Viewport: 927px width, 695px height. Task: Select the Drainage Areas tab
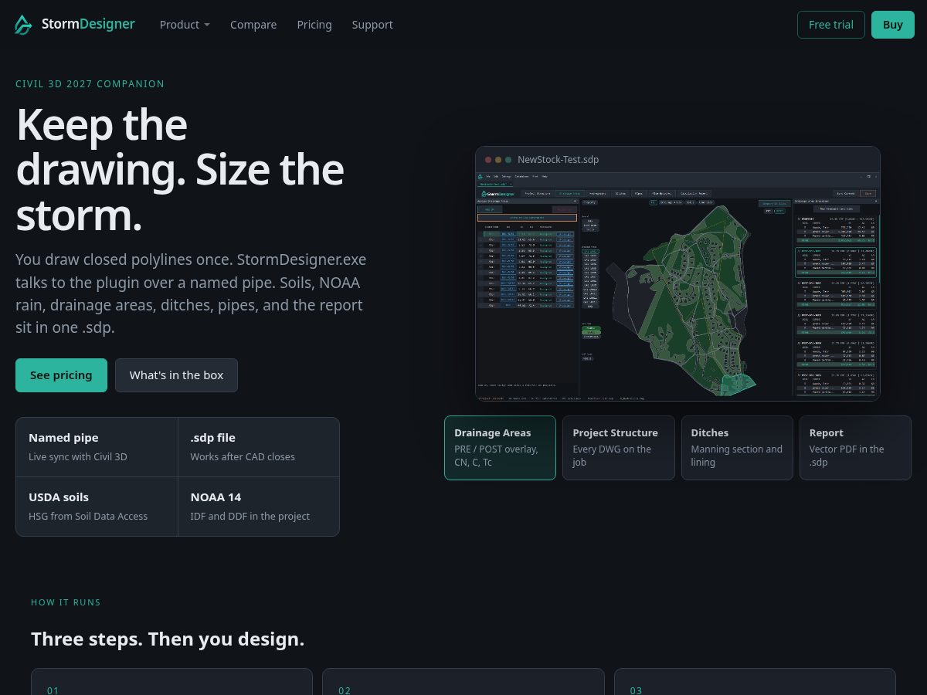pos(500,448)
